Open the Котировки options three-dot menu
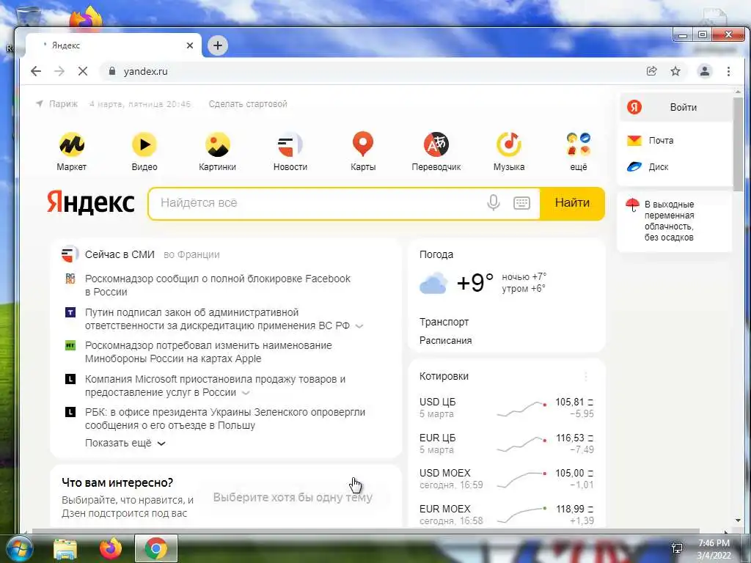The height and width of the screenshot is (563, 751). click(586, 376)
